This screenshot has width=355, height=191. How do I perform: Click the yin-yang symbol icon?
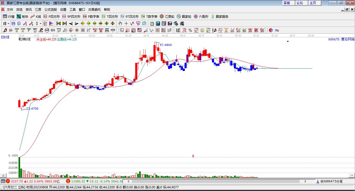click(271, 30)
